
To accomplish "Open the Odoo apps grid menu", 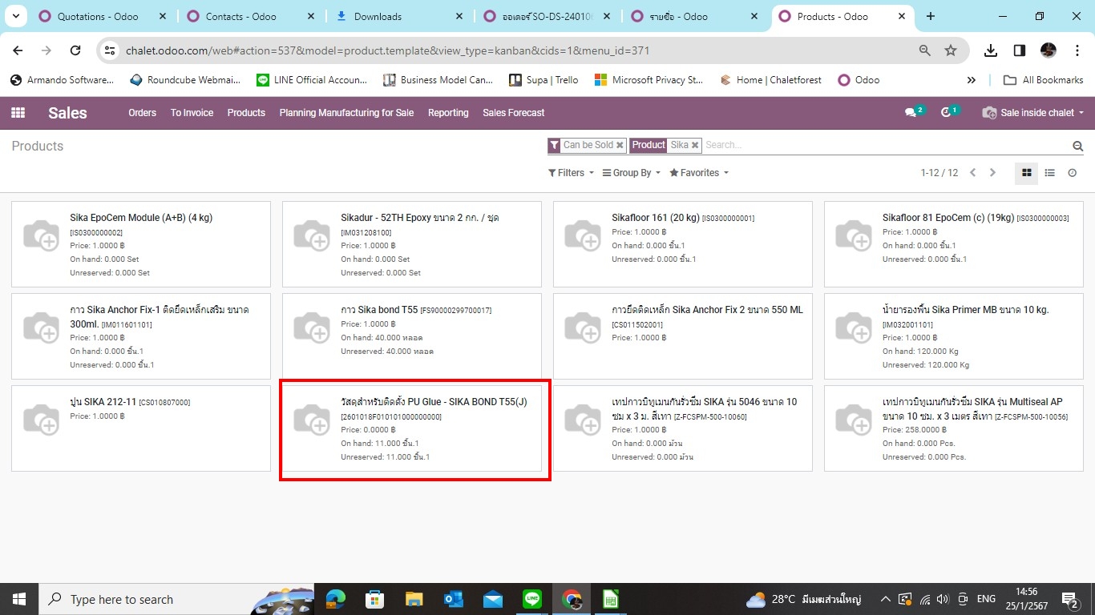I will pyautogui.click(x=18, y=113).
